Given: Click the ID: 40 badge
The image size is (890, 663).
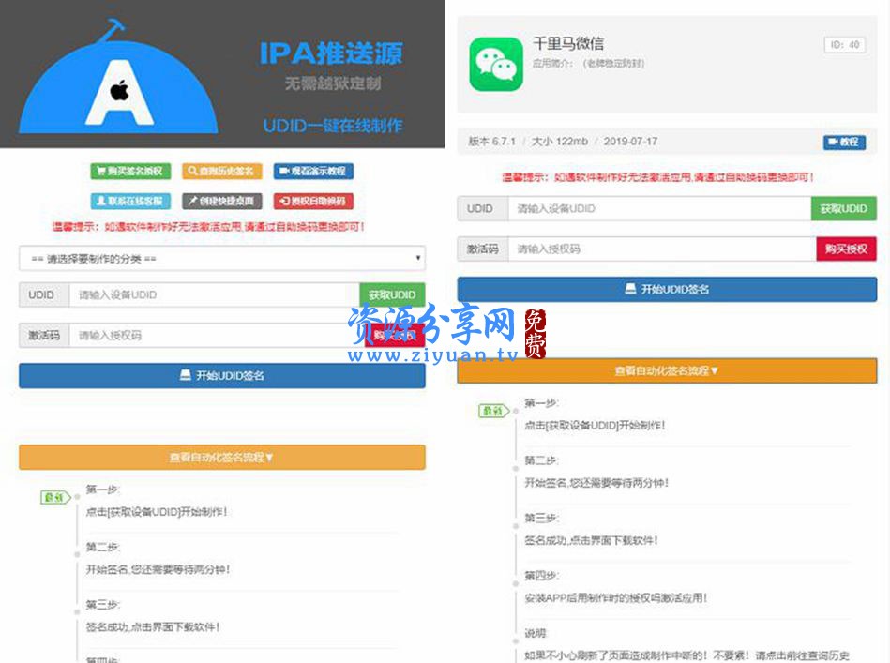Looking at the screenshot, I should (845, 45).
